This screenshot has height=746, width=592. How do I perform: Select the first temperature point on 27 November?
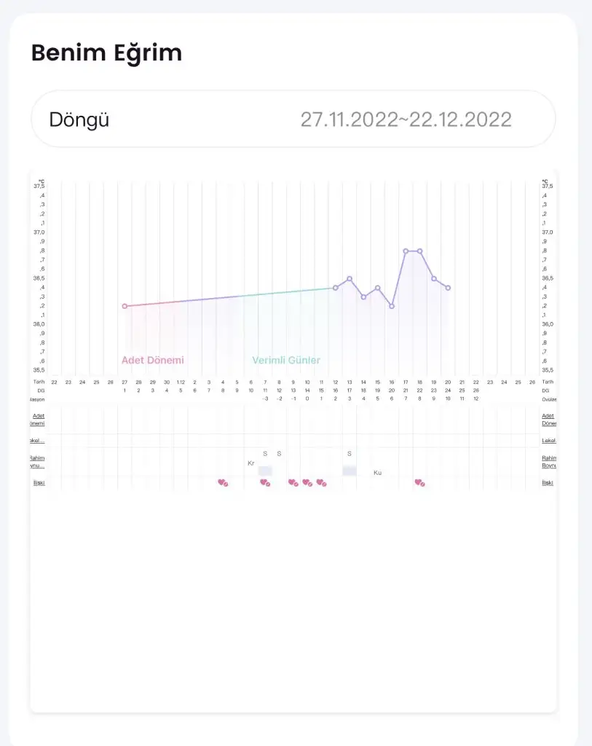point(125,306)
